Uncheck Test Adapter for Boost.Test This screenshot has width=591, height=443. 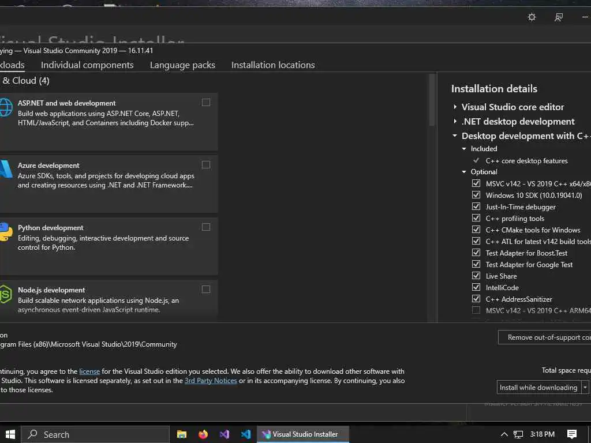click(476, 253)
